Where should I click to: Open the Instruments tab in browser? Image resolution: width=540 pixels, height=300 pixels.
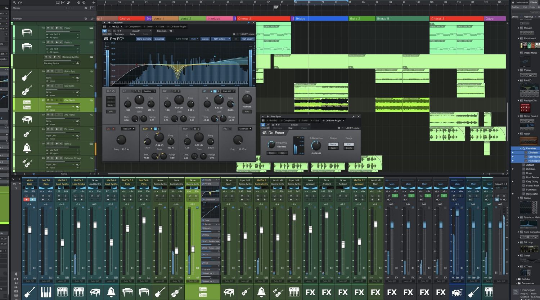(522, 2)
